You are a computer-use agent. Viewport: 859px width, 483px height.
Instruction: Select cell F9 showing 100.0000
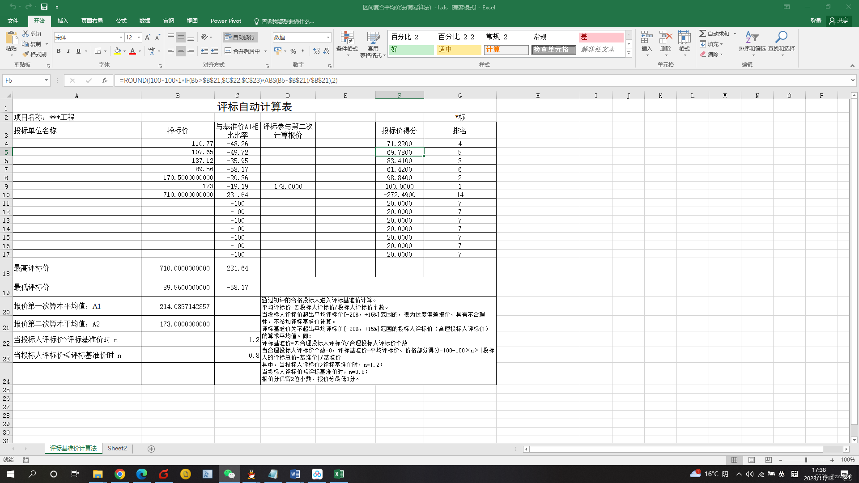(x=399, y=186)
